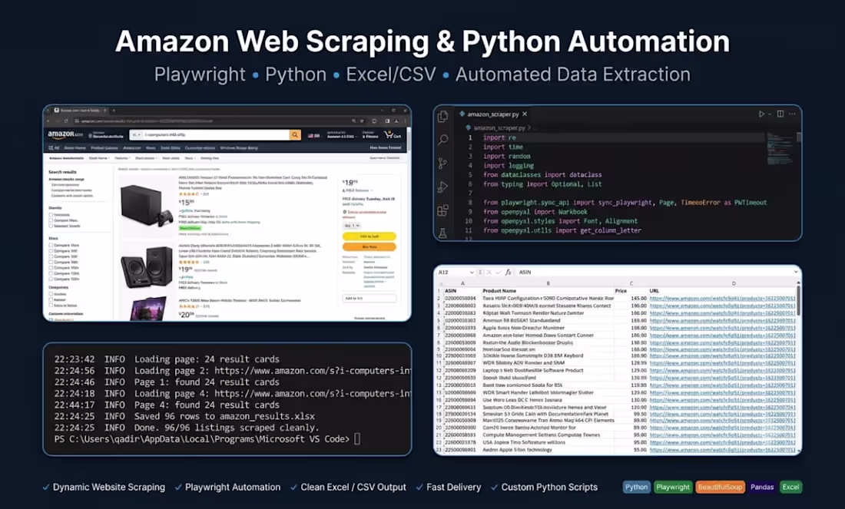Image resolution: width=845 pixels, height=509 pixels.
Task: Open the URL link in Excel row 2
Action: 722,298
